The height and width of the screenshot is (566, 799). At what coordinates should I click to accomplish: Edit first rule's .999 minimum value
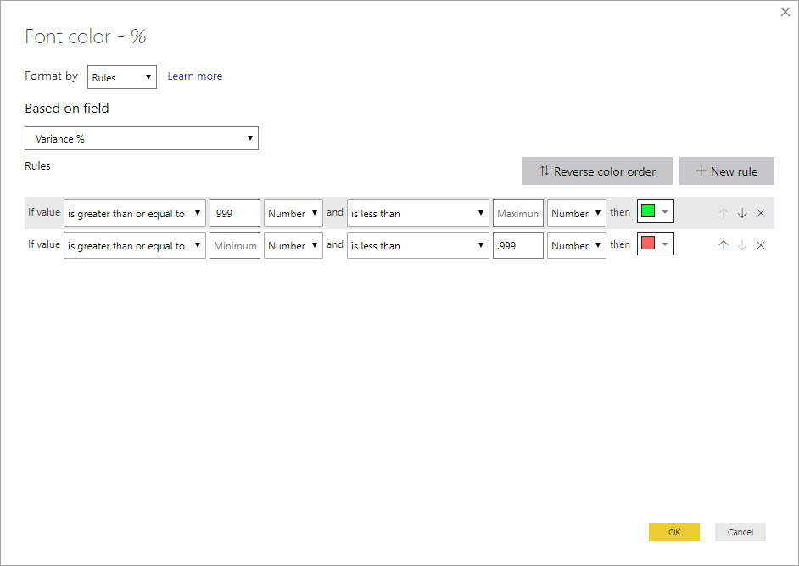[235, 213]
